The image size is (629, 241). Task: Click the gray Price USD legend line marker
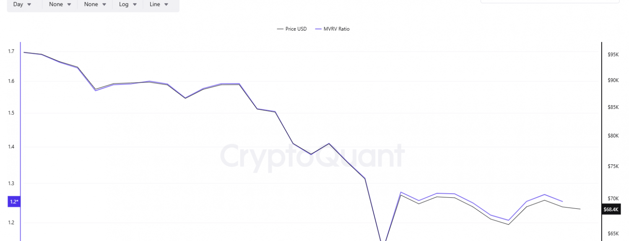tap(280, 29)
